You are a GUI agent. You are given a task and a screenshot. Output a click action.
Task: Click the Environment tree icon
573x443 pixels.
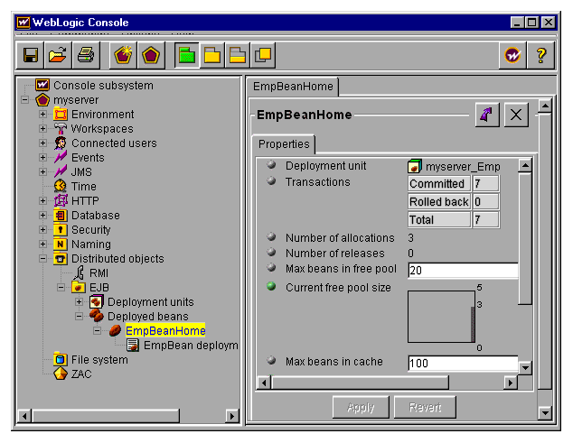coord(61,115)
